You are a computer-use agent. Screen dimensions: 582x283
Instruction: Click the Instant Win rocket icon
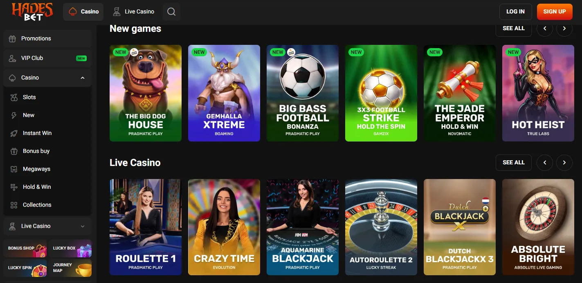14,133
